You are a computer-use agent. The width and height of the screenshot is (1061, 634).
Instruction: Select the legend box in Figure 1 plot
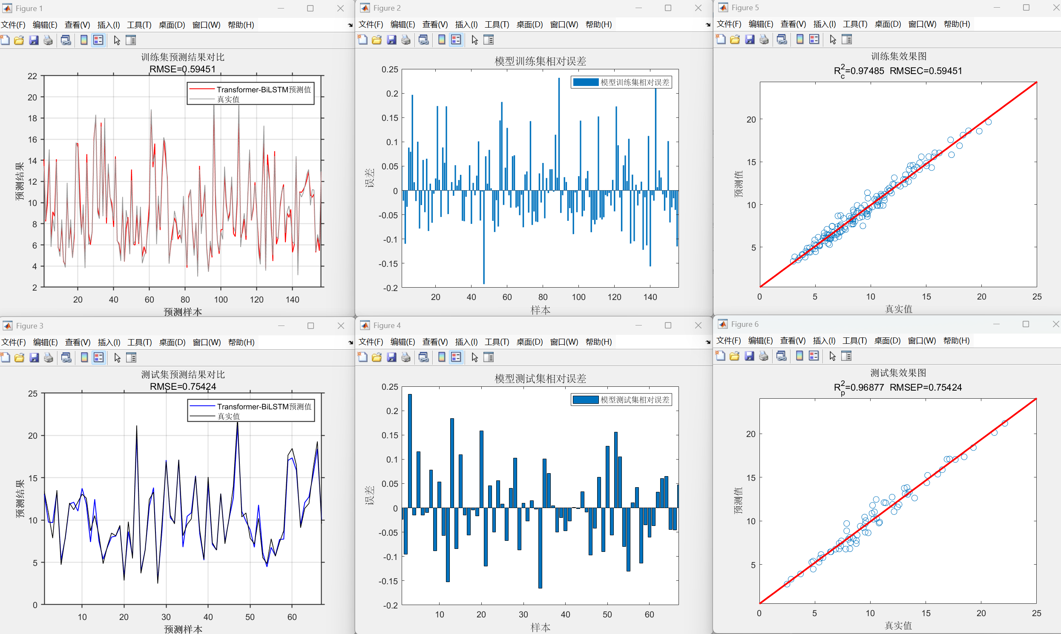250,94
